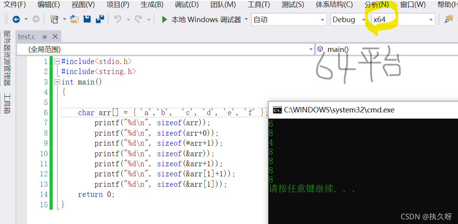Close the test.c tab
This screenshot has width=458, height=224.
click(x=55, y=37)
